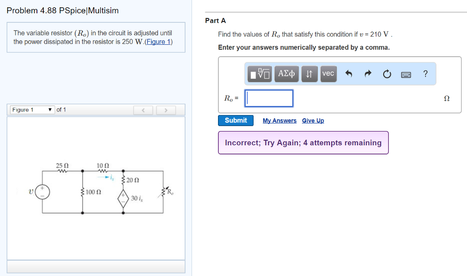Reset the answer field with the circular arrow
Screen dimensions: 467x276
point(387,74)
